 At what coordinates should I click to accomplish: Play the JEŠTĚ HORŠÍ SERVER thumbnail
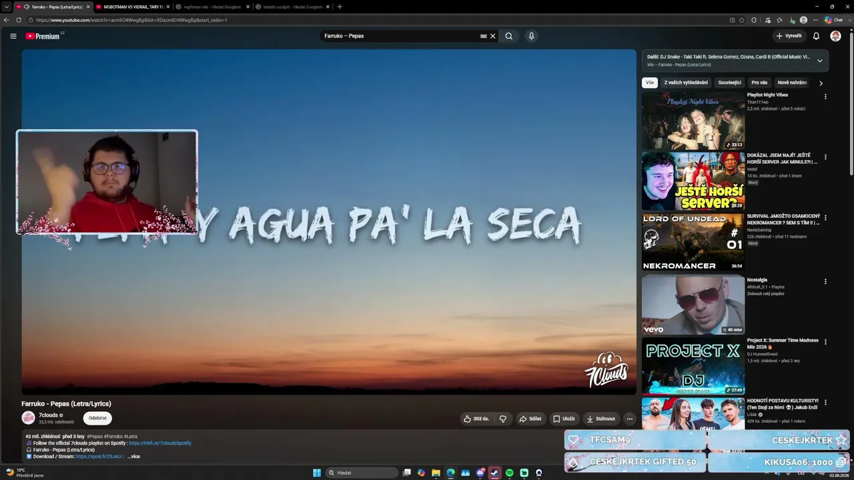pos(693,181)
